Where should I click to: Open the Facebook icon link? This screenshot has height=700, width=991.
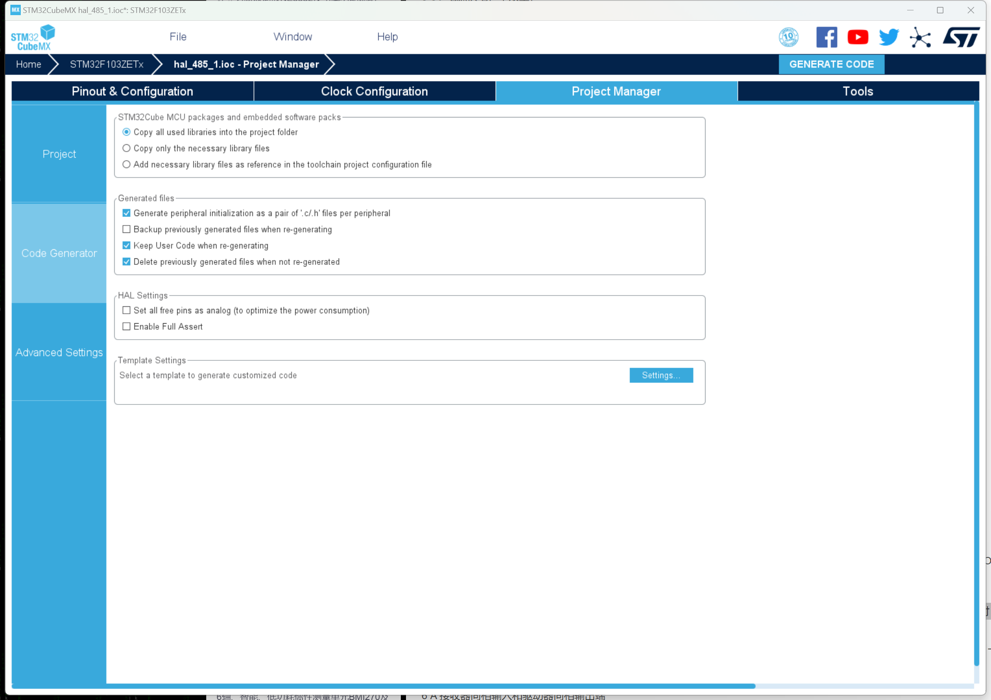click(826, 37)
